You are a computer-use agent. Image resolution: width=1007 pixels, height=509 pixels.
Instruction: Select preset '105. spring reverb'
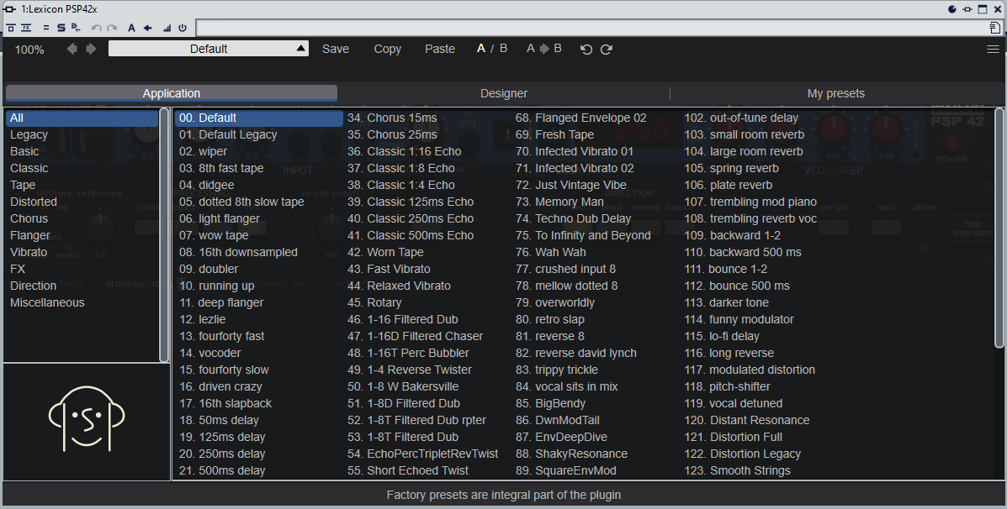tap(766, 168)
